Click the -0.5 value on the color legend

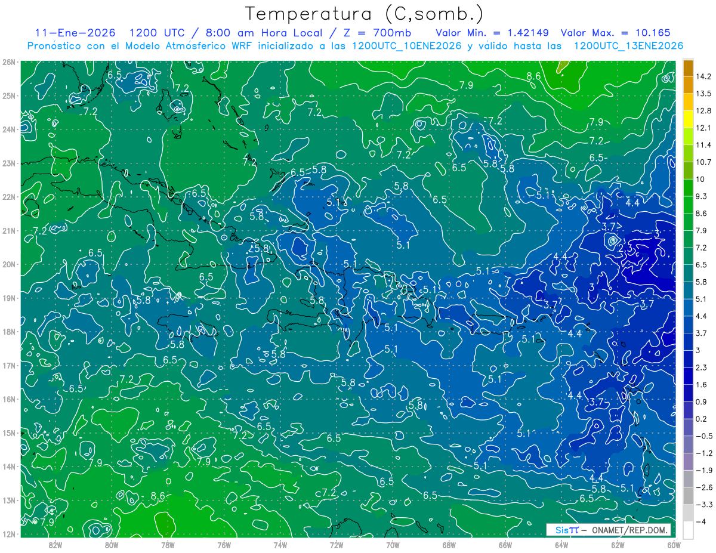pyautogui.click(x=704, y=436)
